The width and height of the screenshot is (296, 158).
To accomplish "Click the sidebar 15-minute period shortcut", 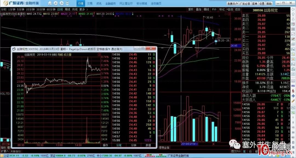I will [x=293, y=128].
